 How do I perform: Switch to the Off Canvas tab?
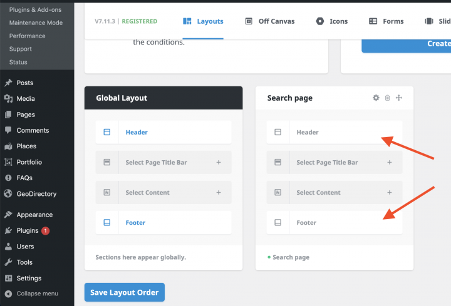tap(269, 21)
